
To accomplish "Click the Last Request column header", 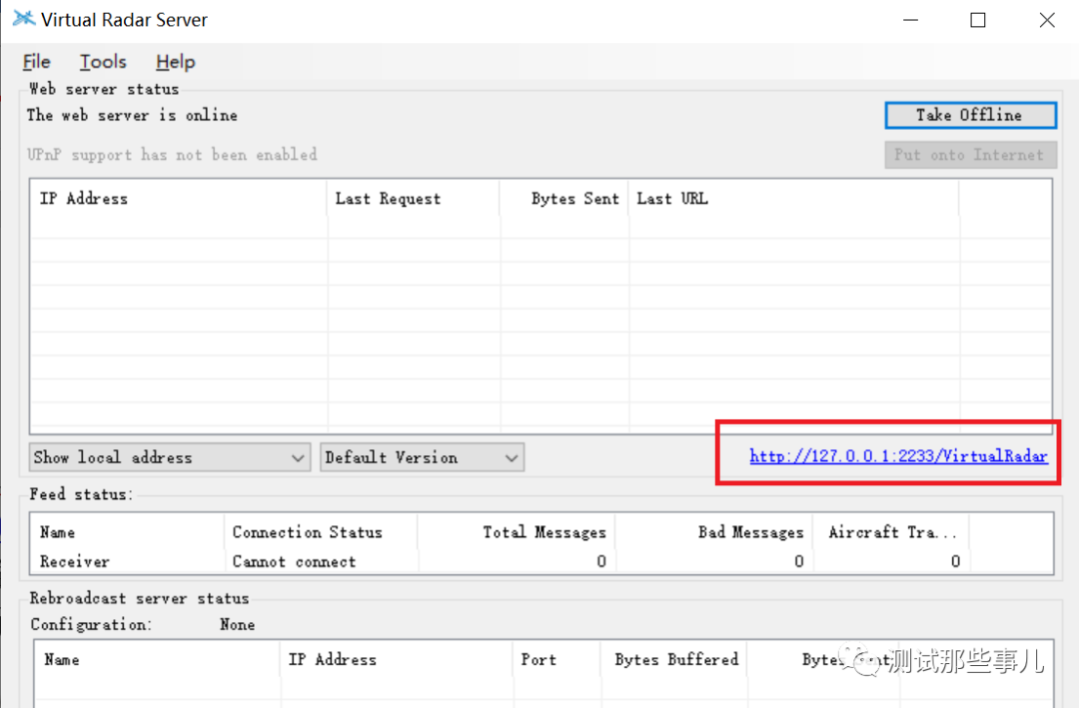I will tap(414, 199).
